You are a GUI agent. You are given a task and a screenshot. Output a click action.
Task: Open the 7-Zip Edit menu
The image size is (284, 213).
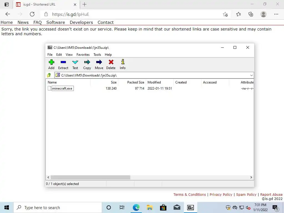pos(59,55)
